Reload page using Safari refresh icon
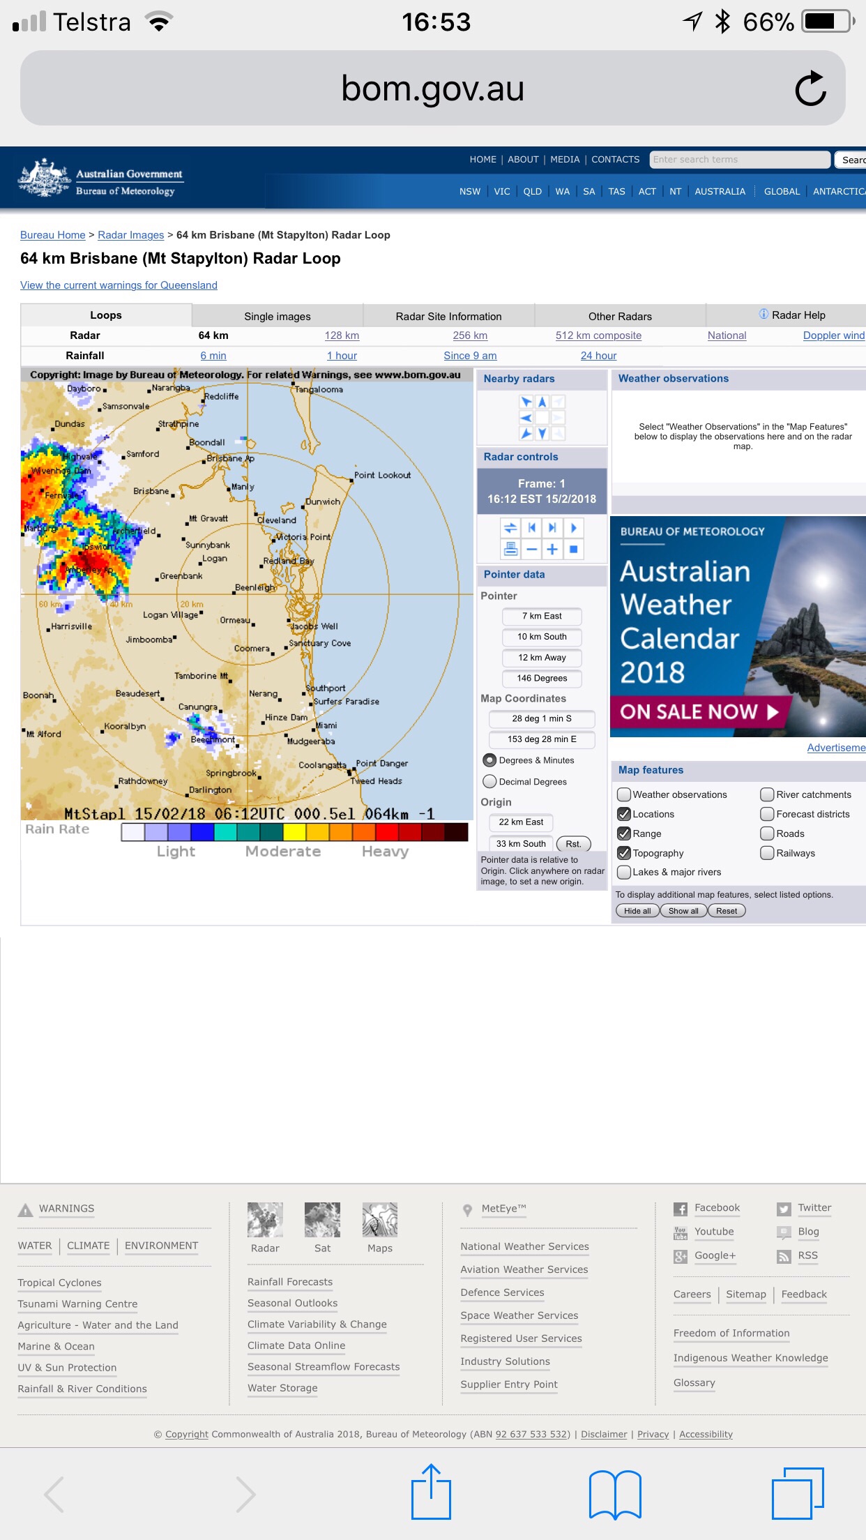Viewport: 866px width, 1540px height. point(810,89)
